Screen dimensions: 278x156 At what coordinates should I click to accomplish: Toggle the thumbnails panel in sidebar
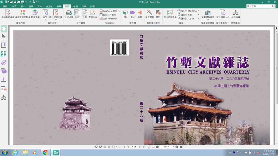point(4,54)
